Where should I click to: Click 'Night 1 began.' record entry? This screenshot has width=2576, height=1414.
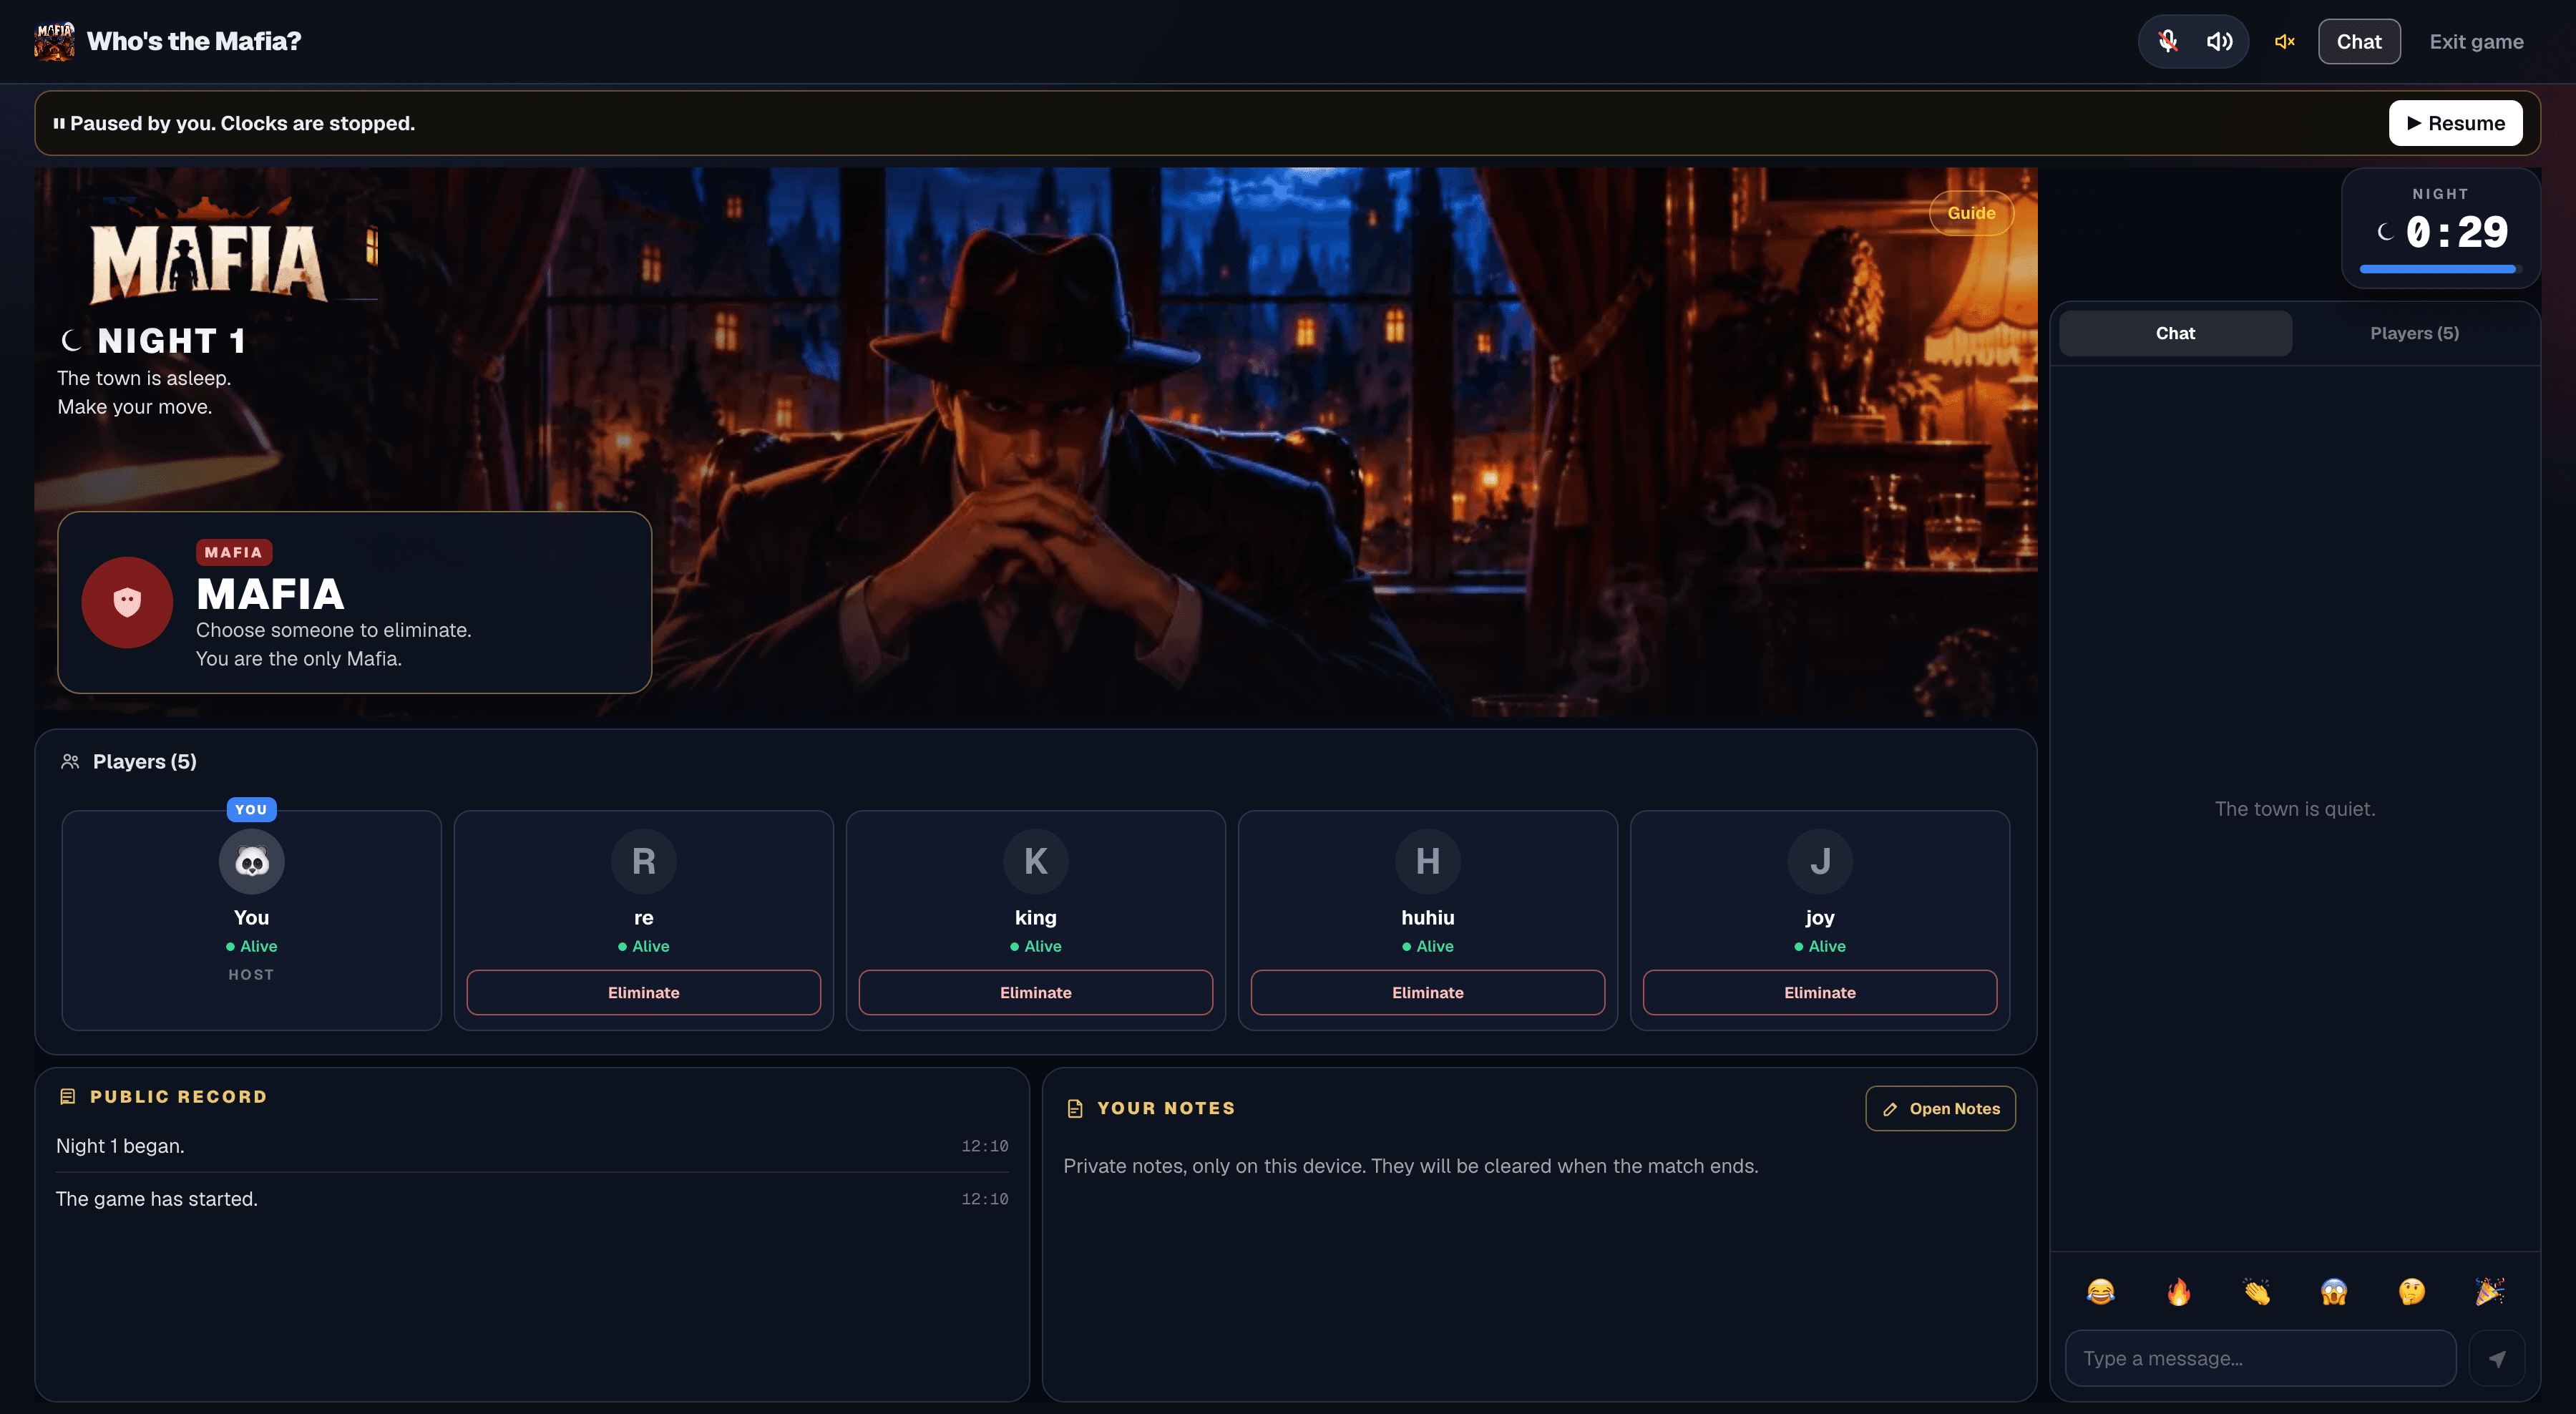[x=531, y=1146]
